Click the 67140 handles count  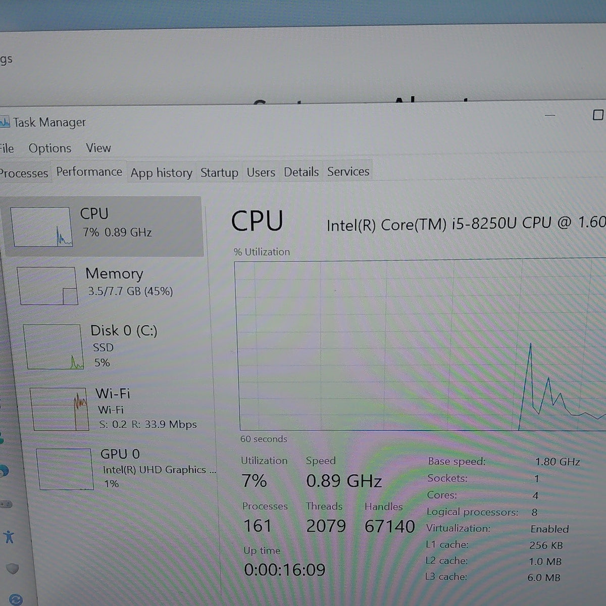click(x=389, y=527)
